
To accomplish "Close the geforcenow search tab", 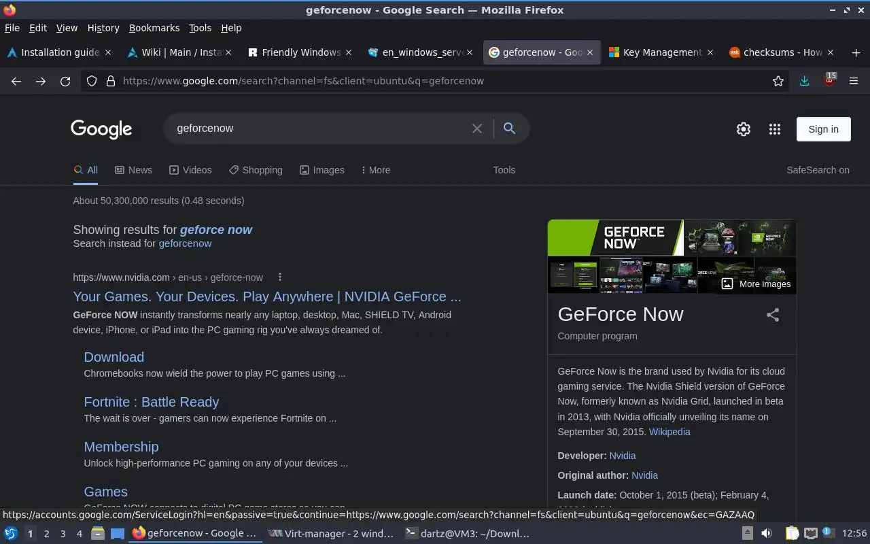I will click(590, 52).
